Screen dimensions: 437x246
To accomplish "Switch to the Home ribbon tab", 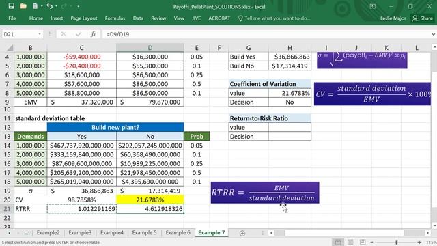I will [36, 18].
